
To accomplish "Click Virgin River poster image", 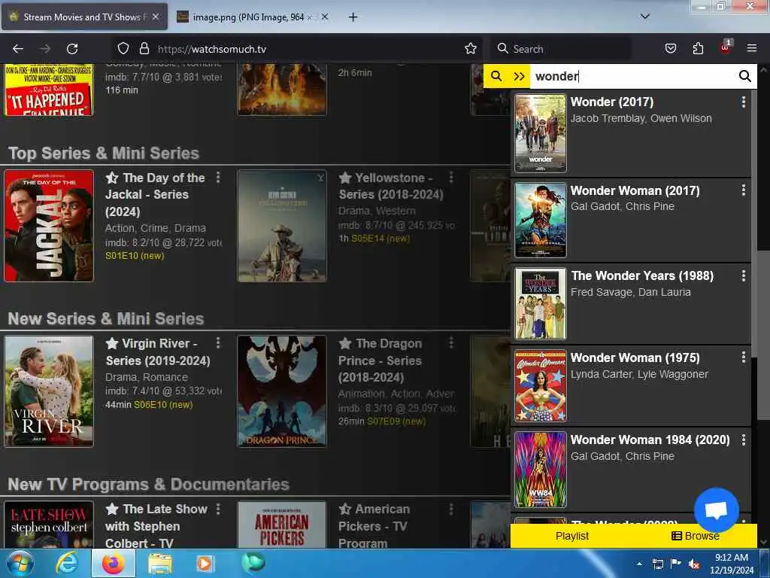I will coord(49,391).
